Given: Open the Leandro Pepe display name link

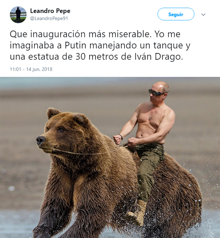Looking at the screenshot, I should tap(50, 11).
